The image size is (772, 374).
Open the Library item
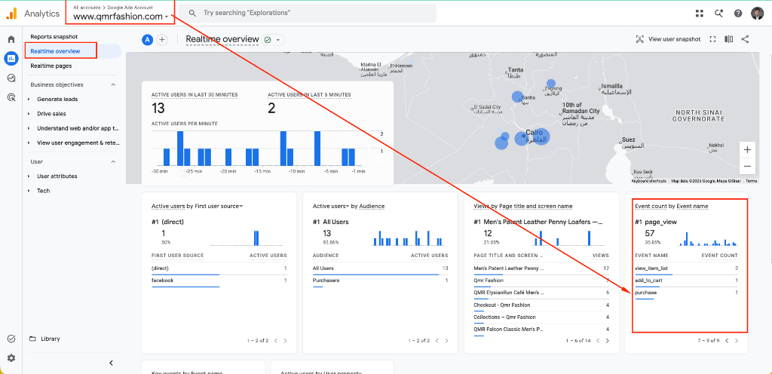click(51, 339)
